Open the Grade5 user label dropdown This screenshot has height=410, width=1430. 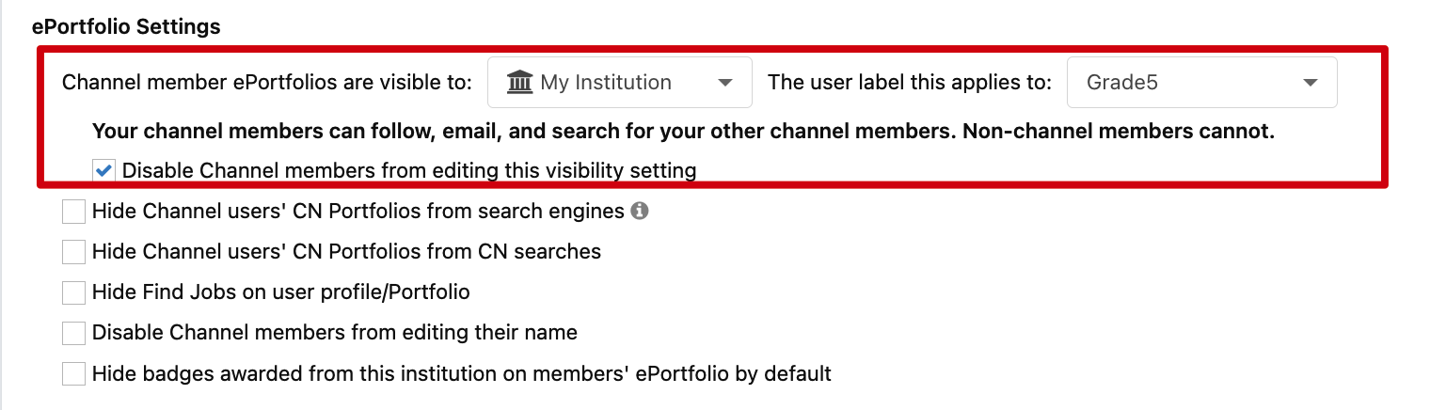[1201, 83]
